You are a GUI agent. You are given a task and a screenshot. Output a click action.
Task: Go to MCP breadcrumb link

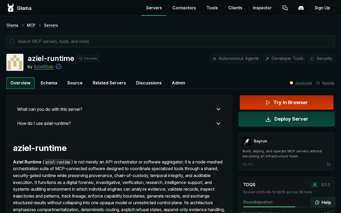click(31, 25)
